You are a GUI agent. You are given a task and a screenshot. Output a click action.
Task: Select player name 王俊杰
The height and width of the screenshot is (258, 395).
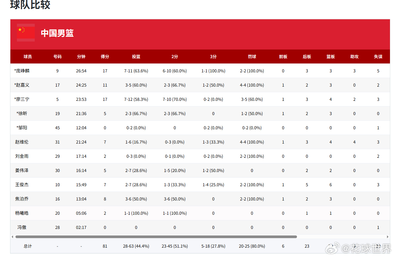click(22, 185)
